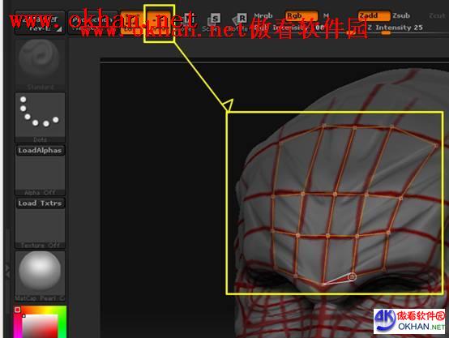
Task: Click the Load Txtrs button
Action: 40,203
